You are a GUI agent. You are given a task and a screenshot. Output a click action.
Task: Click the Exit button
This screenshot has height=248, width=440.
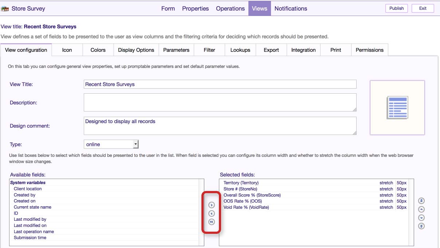423,8
